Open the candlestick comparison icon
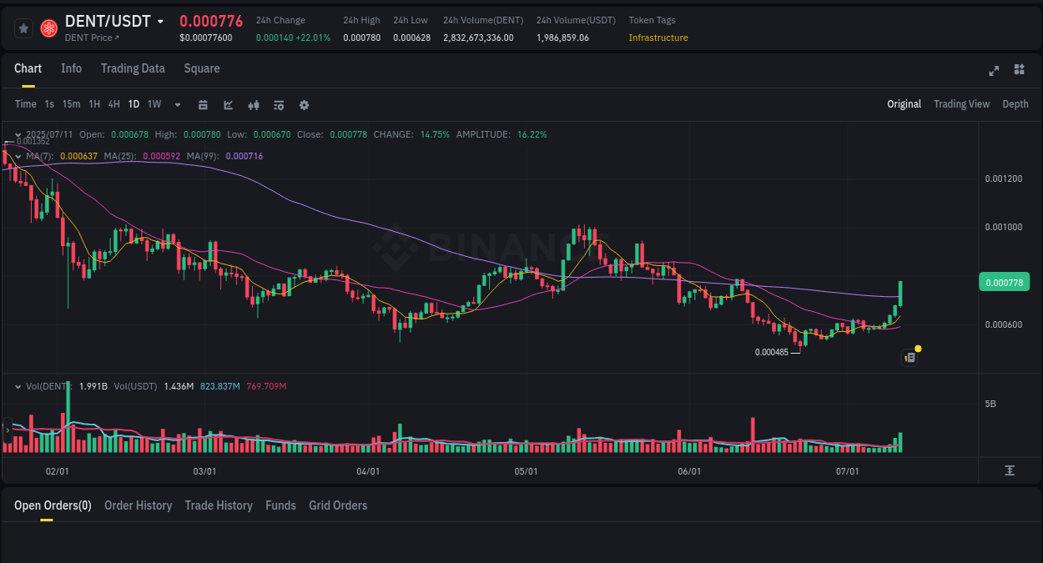The height and width of the screenshot is (563, 1043). point(253,104)
